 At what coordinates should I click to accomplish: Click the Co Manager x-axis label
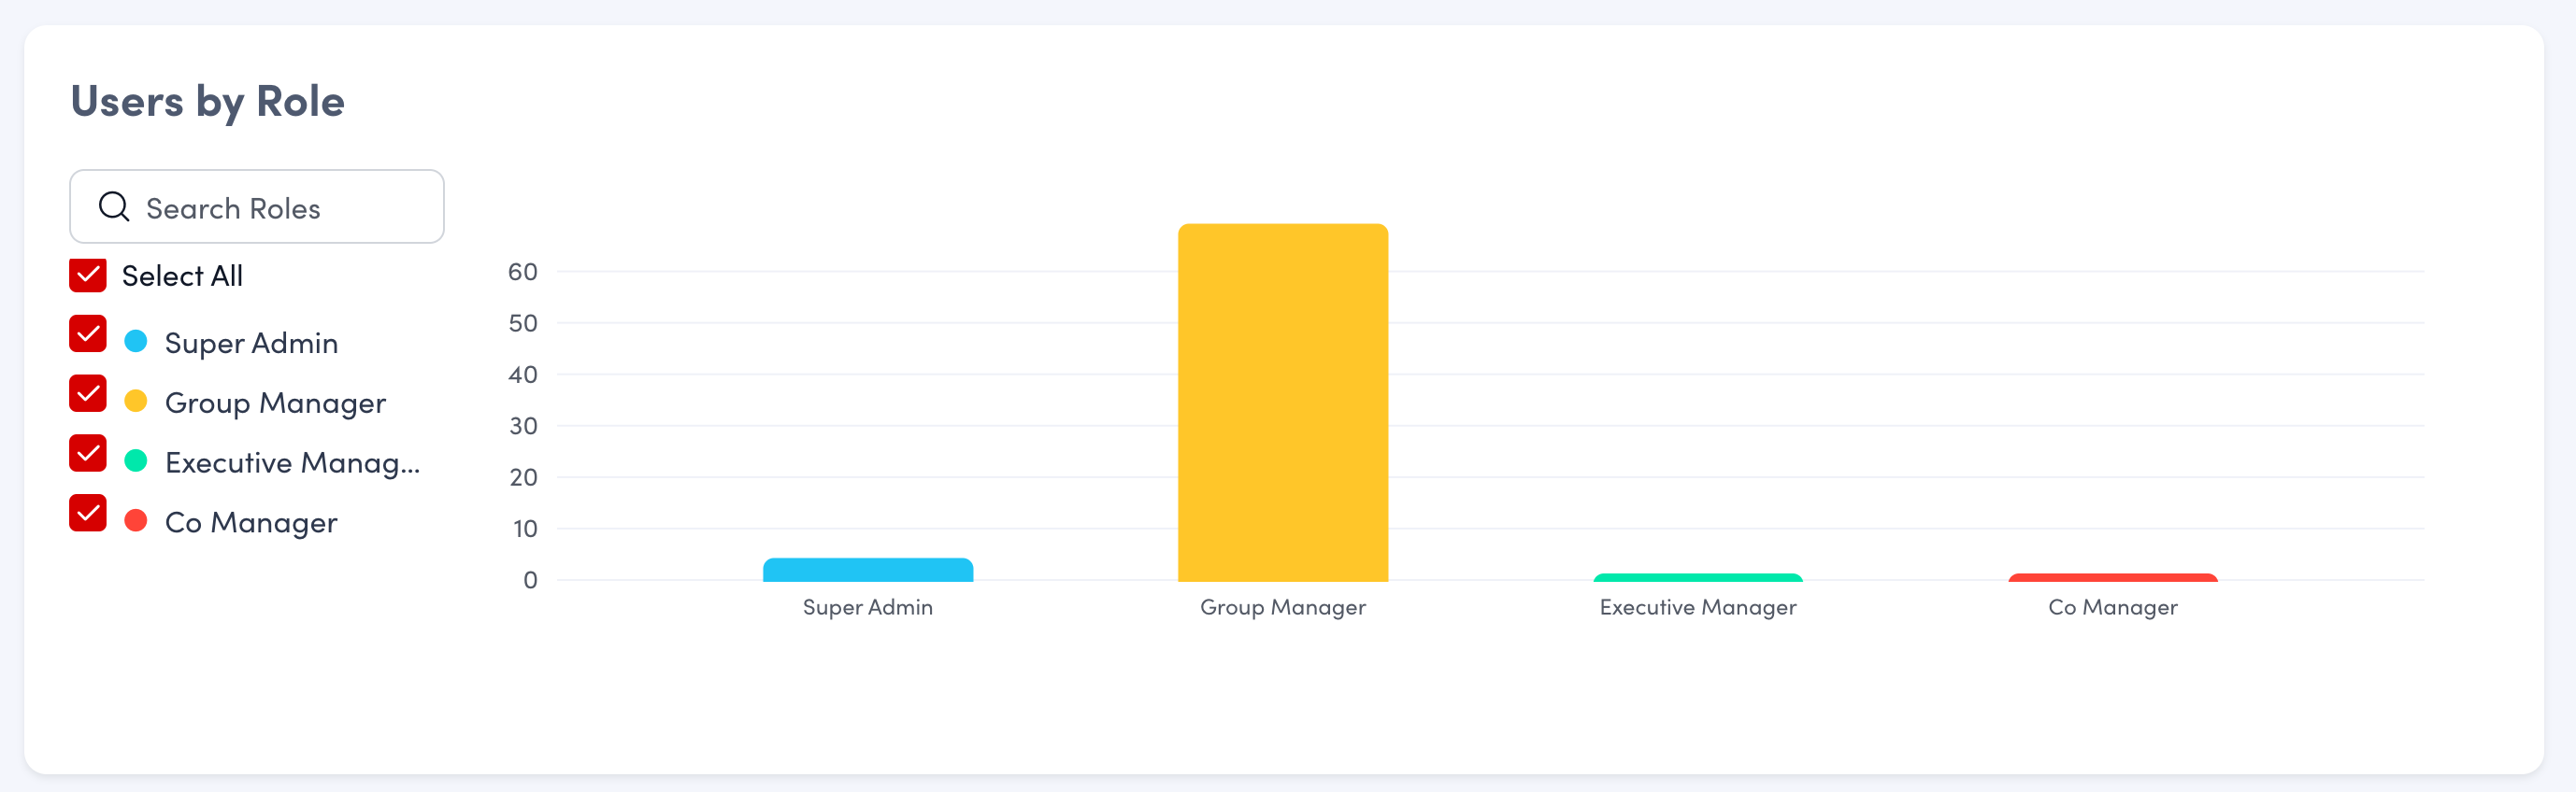tap(2112, 607)
